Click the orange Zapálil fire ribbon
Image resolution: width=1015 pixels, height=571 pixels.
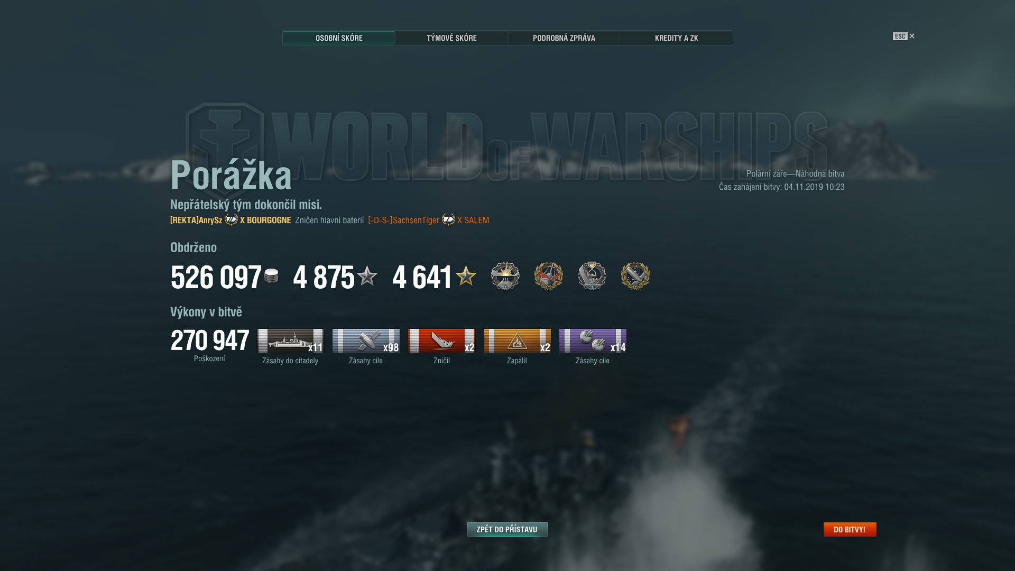pyautogui.click(x=517, y=340)
